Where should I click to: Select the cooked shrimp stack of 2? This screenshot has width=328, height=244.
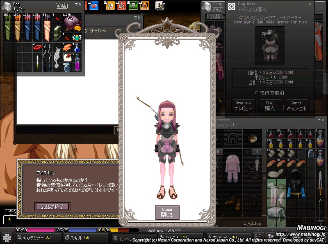67,47
